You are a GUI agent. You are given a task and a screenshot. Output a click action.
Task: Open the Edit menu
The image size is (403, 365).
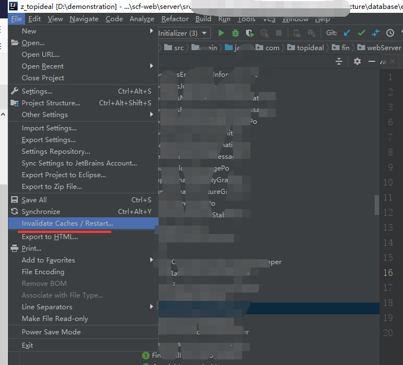(35, 19)
